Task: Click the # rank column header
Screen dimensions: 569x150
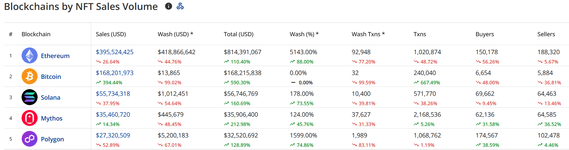Action: click(11, 34)
